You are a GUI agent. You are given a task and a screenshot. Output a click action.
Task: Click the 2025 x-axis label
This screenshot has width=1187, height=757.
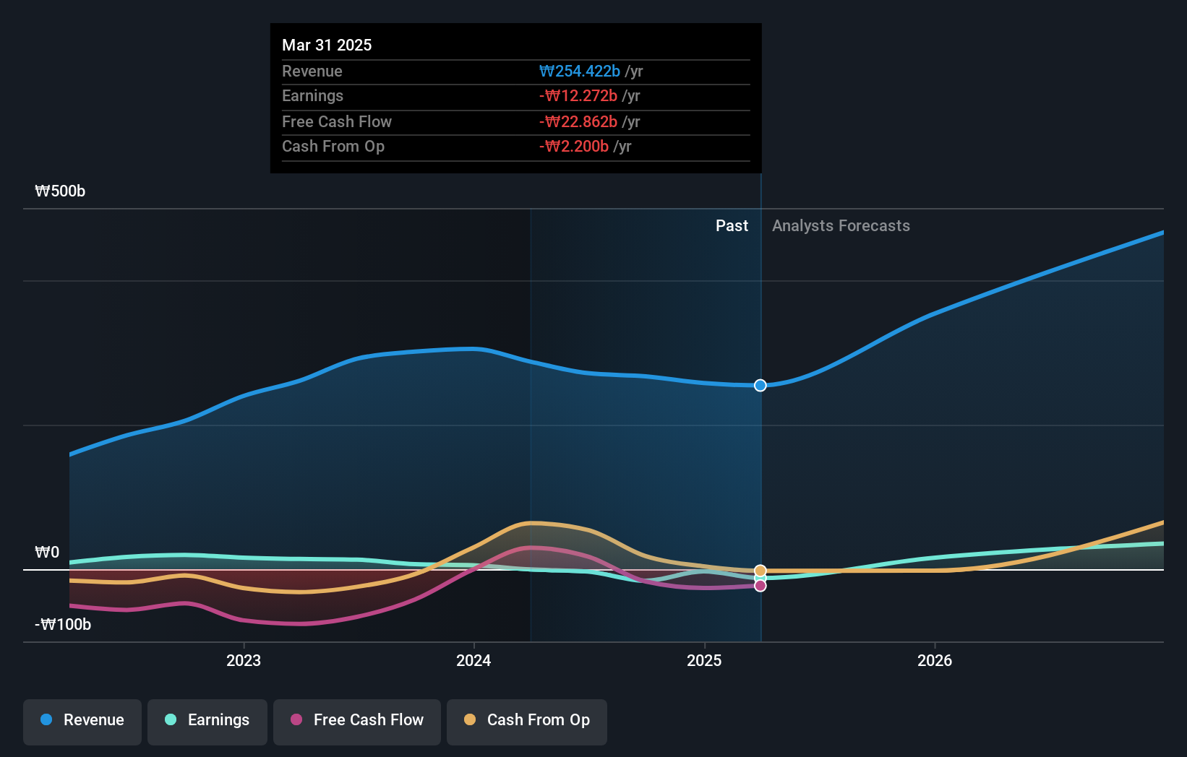(704, 660)
